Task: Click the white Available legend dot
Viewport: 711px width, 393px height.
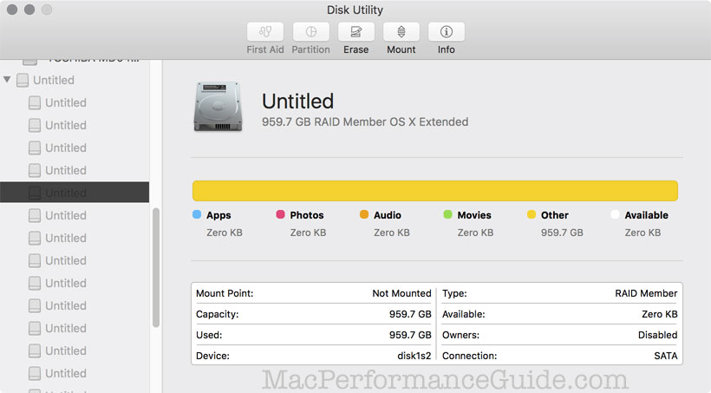Action: [x=615, y=215]
